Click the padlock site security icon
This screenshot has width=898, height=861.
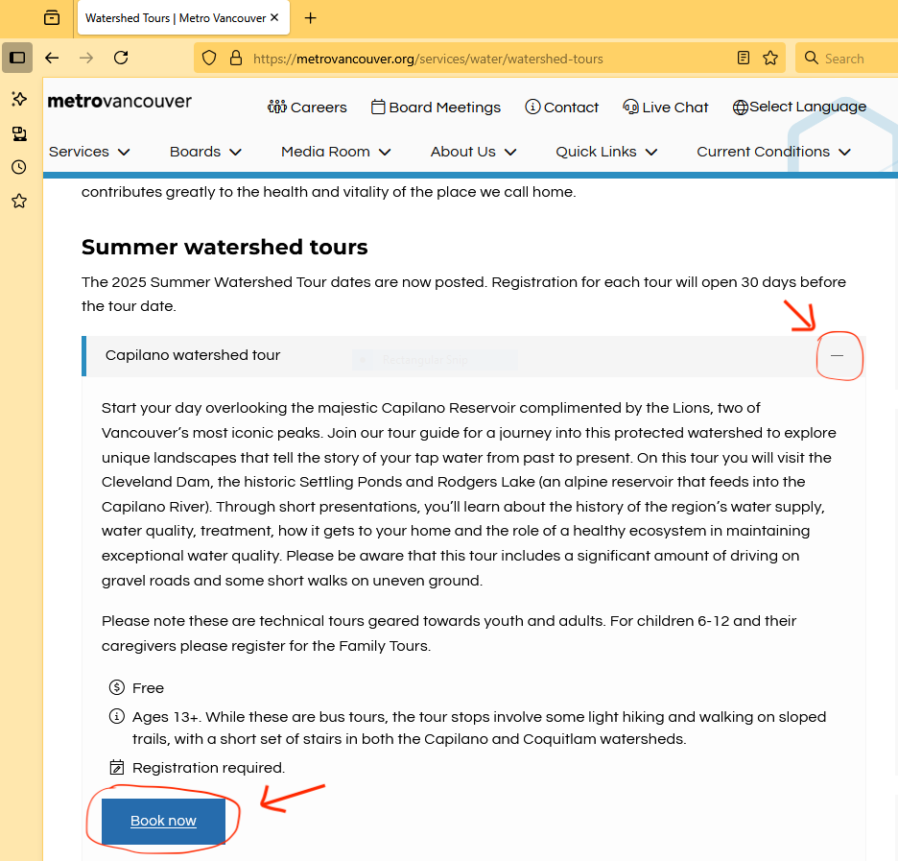coord(236,59)
